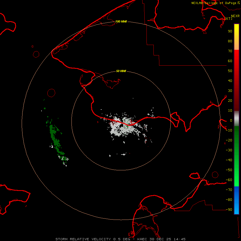The width and height of the screenshot is (241, 241).
Task: Click the -40 value on the velocity scale
Action: pos(229,160)
